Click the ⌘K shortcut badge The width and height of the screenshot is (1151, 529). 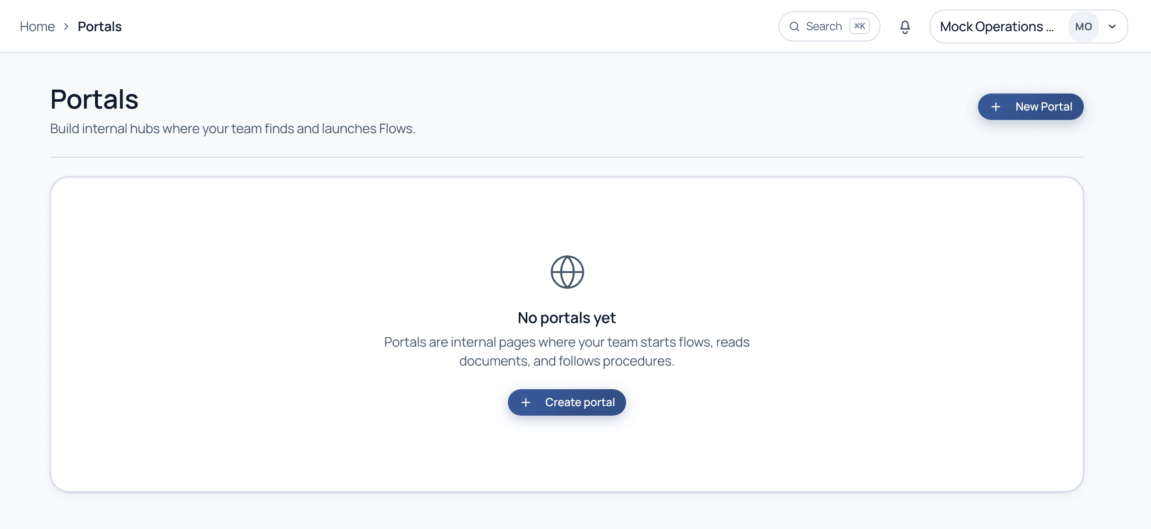pyautogui.click(x=860, y=26)
